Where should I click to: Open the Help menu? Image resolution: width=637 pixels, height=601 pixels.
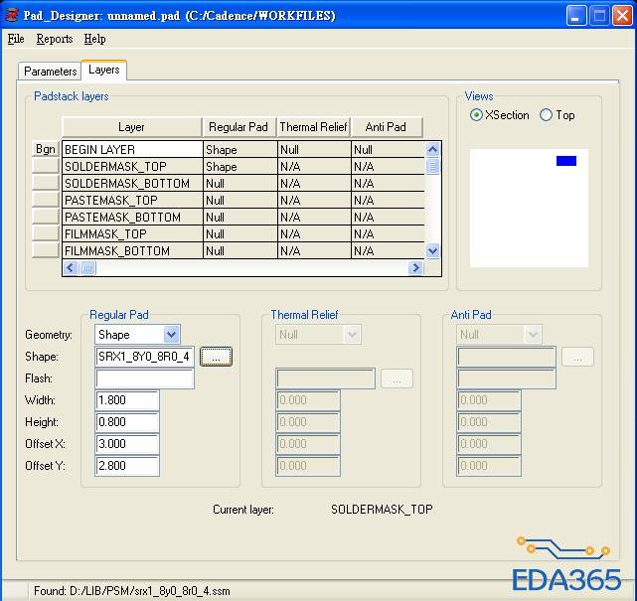(94, 39)
